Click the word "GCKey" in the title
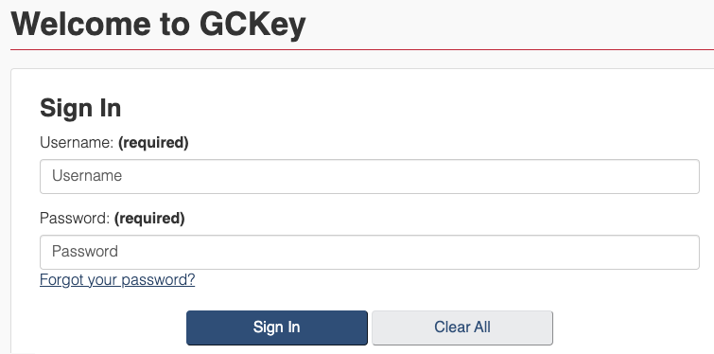This screenshot has height=354, width=714. pyautogui.click(x=253, y=24)
